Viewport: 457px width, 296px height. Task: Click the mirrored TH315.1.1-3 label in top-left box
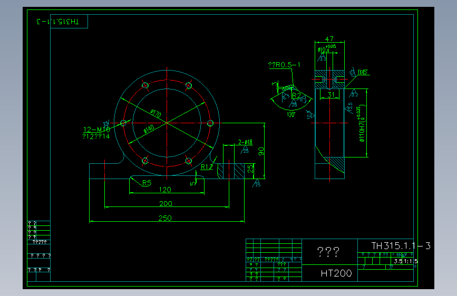tap(57, 22)
